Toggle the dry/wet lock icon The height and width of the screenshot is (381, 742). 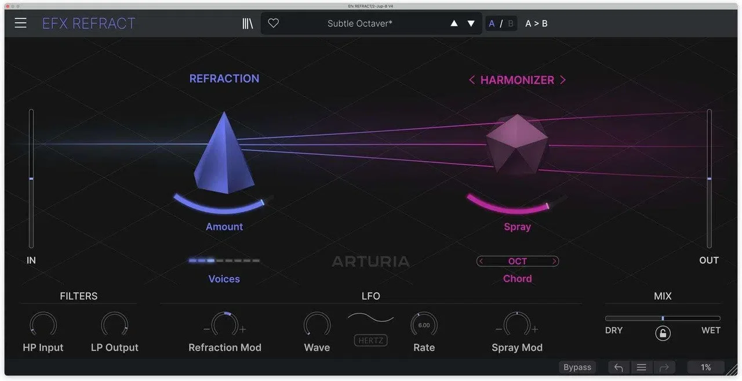coord(663,333)
